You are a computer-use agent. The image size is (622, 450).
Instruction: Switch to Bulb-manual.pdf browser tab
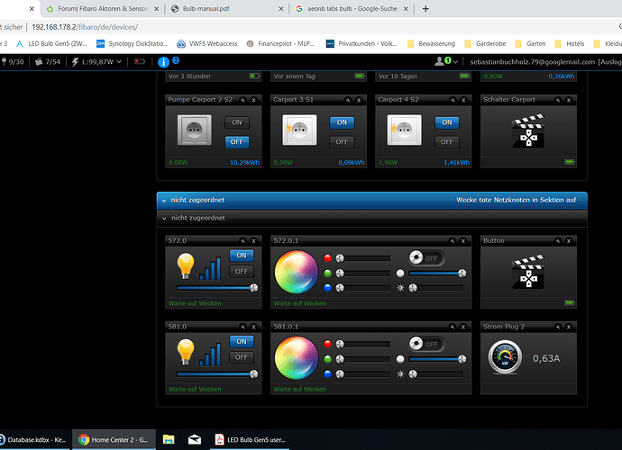pyautogui.click(x=227, y=9)
